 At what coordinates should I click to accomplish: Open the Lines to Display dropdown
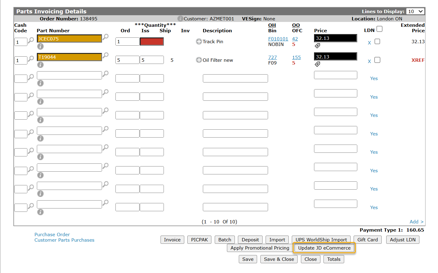click(415, 11)
